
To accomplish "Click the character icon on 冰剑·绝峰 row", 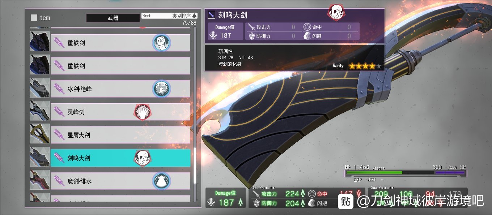I will pos(161,89).
